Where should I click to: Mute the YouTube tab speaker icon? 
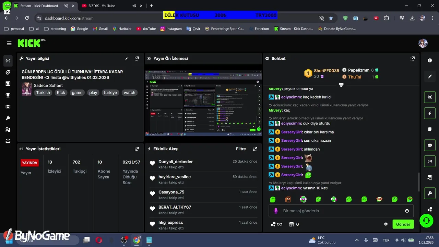(134, 6)
